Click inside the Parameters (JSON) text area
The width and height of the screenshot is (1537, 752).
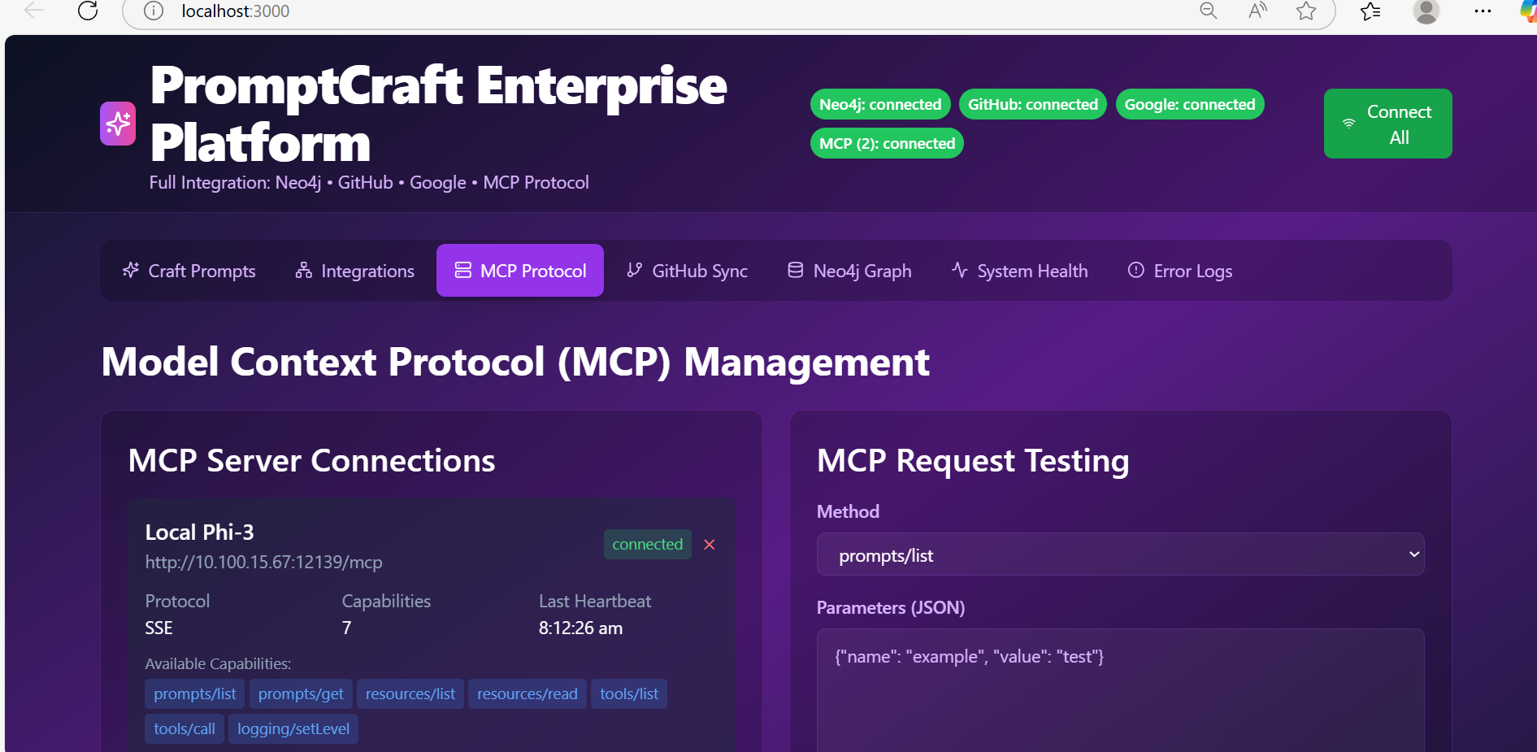tap(1120, 689)
